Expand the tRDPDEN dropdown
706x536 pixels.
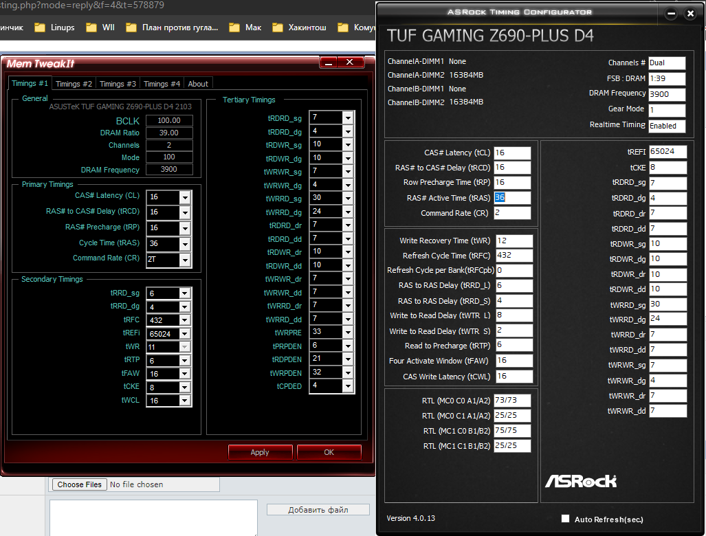coord(348,359)
